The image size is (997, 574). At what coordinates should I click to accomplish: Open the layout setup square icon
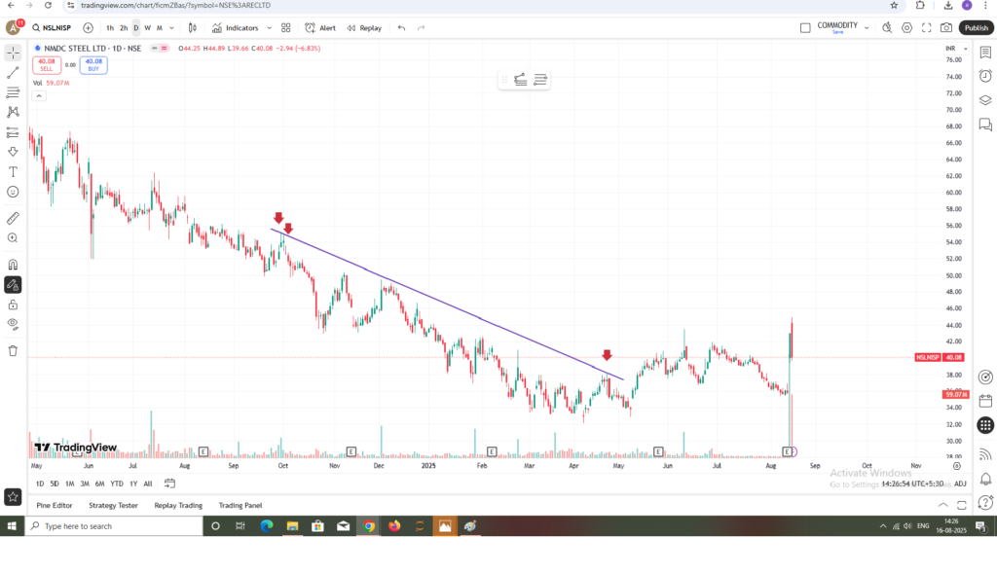pyautogui.click(x=805, y=28)
